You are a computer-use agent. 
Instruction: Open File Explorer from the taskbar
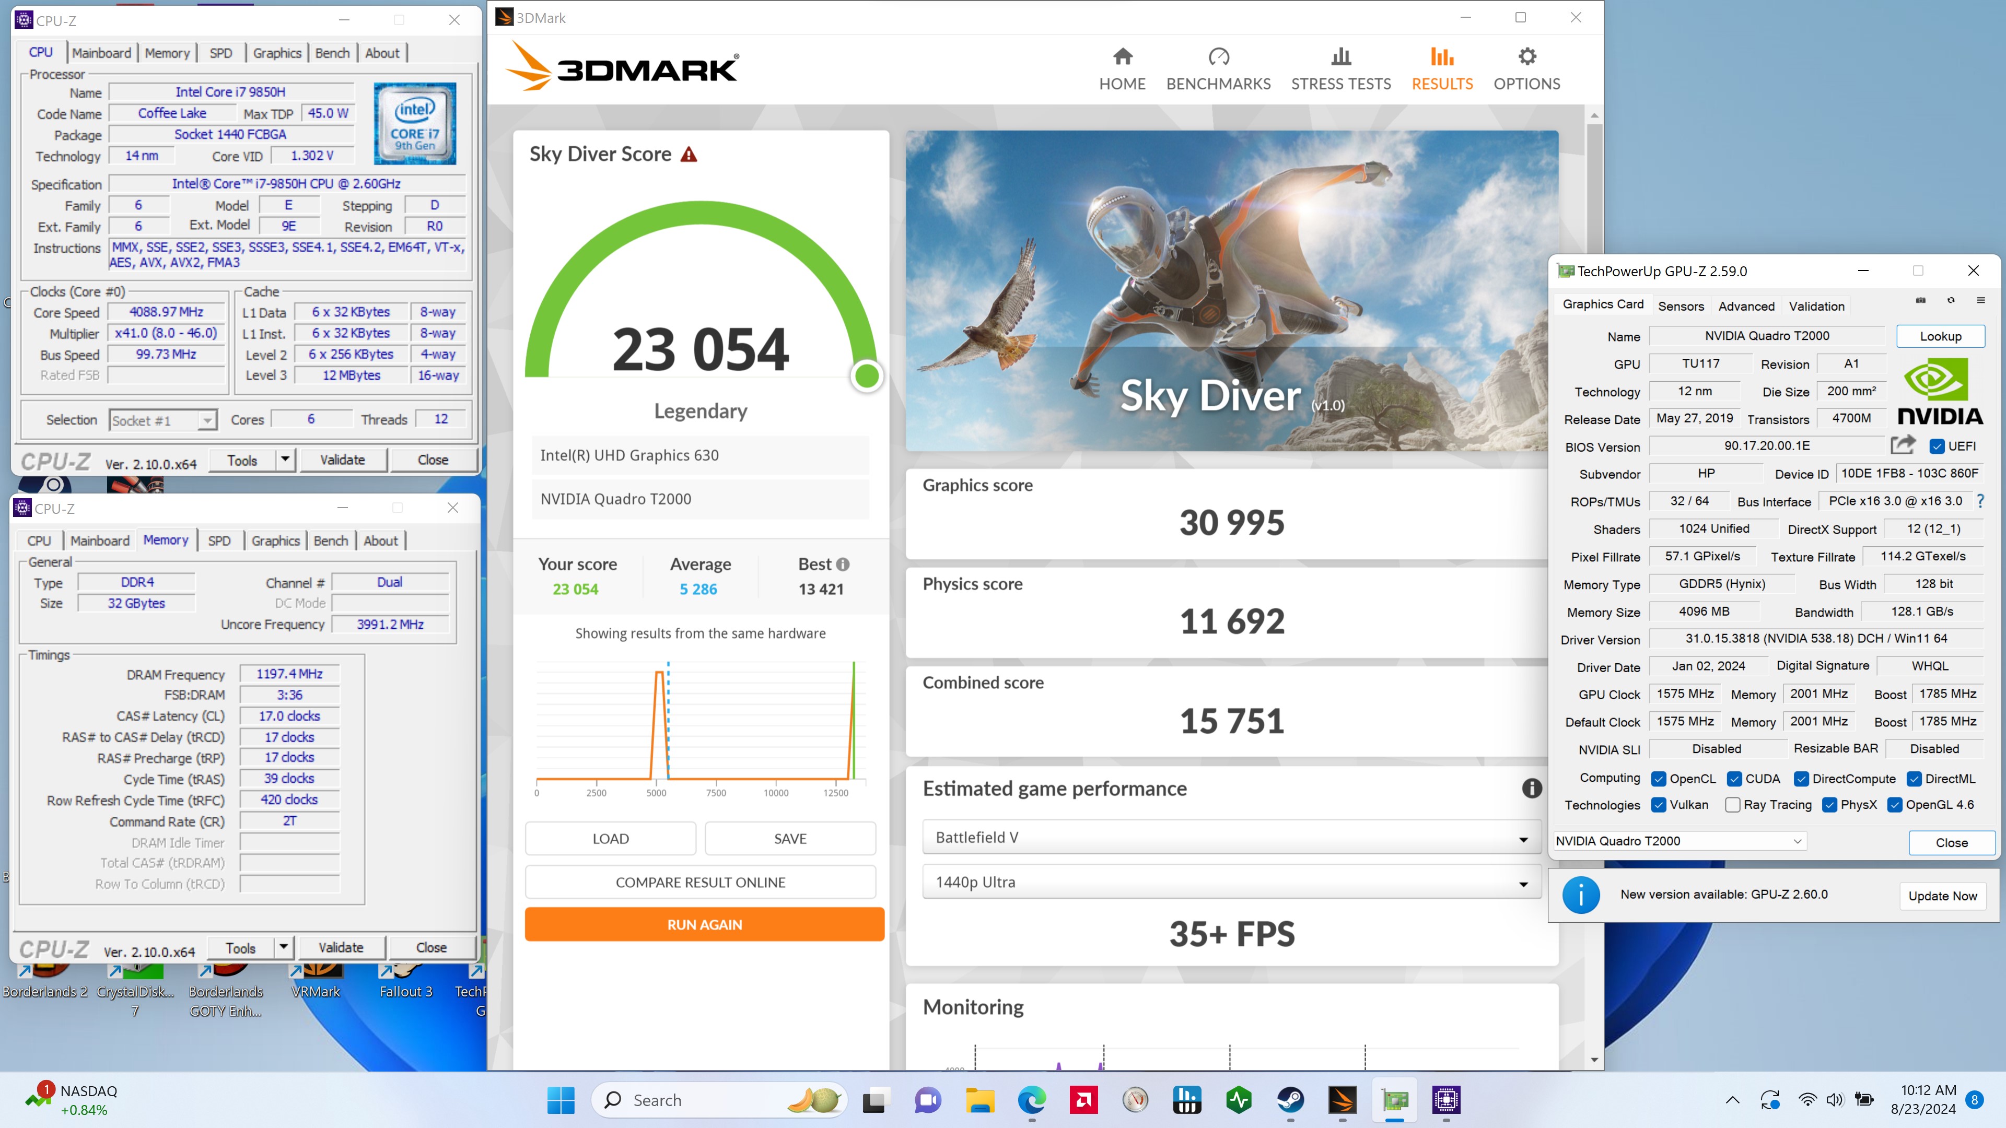click(x=979, y=1100)
